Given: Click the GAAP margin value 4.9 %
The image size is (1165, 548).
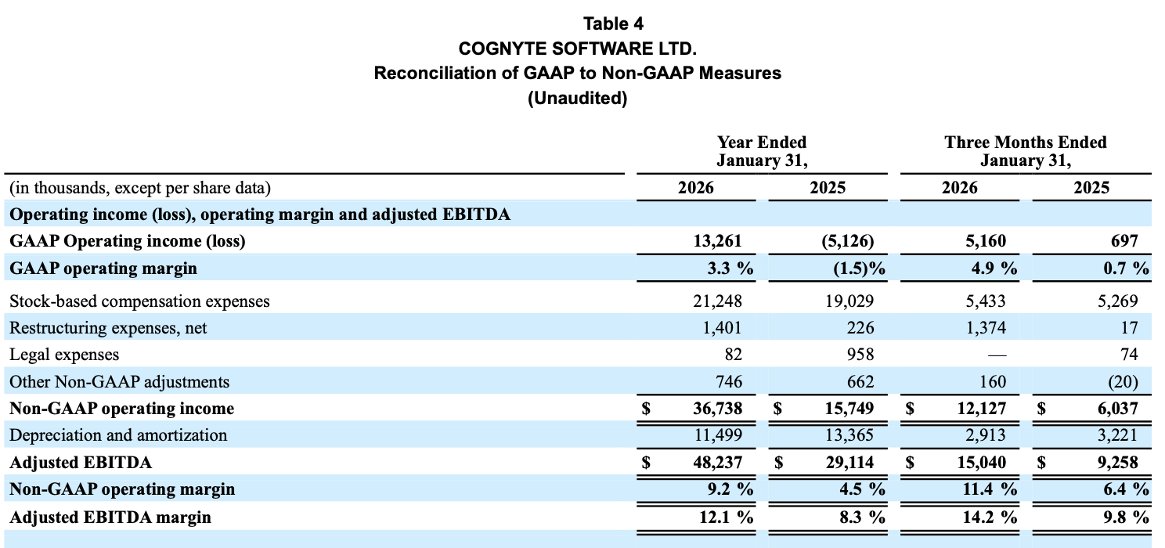Looking at the screenshot, I should click(994, 269).
